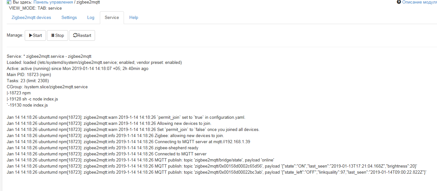Click the log line for device 0x00158d00022bc3ab

[217, 172]
